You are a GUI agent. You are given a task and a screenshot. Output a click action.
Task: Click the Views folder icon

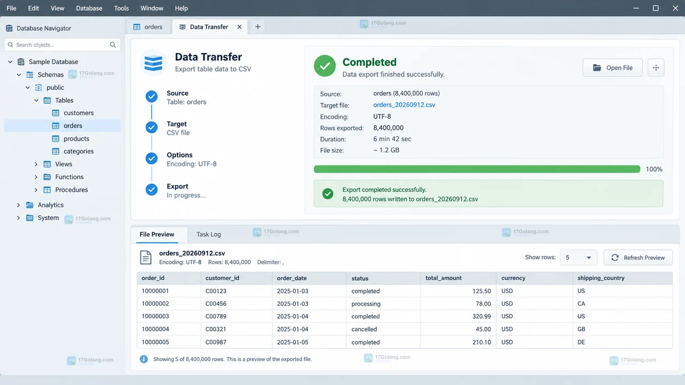(47, 164)
